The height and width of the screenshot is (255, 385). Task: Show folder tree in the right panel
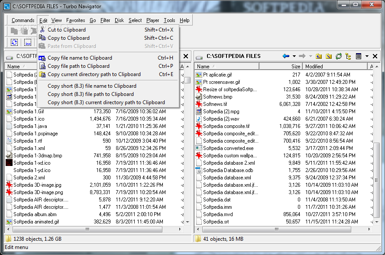click(348, 56)
